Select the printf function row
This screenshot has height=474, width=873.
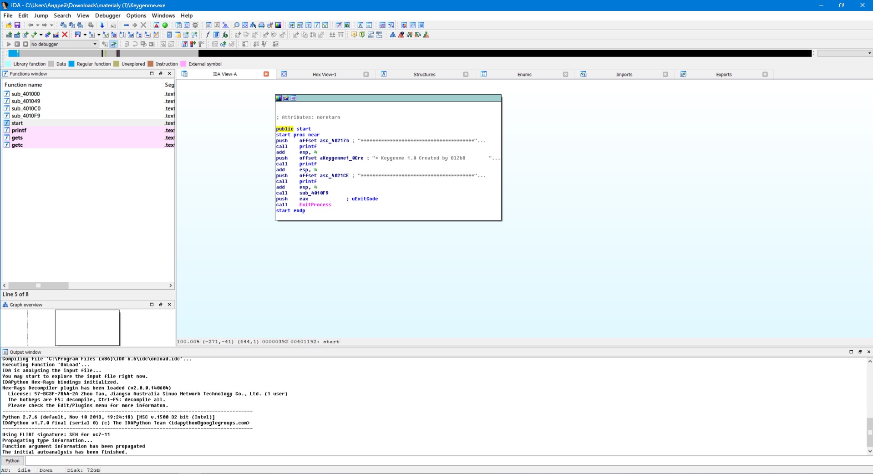[88, 130]
